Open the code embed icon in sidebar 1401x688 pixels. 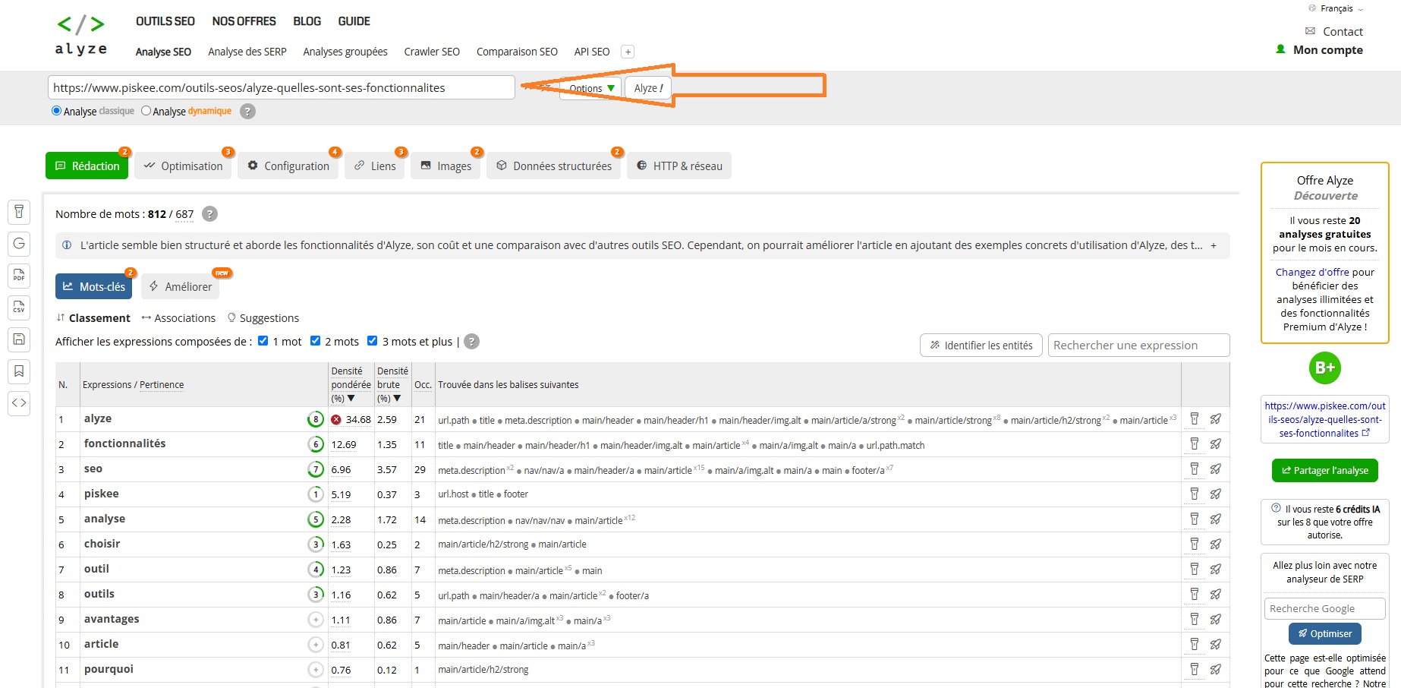(19, 403)
